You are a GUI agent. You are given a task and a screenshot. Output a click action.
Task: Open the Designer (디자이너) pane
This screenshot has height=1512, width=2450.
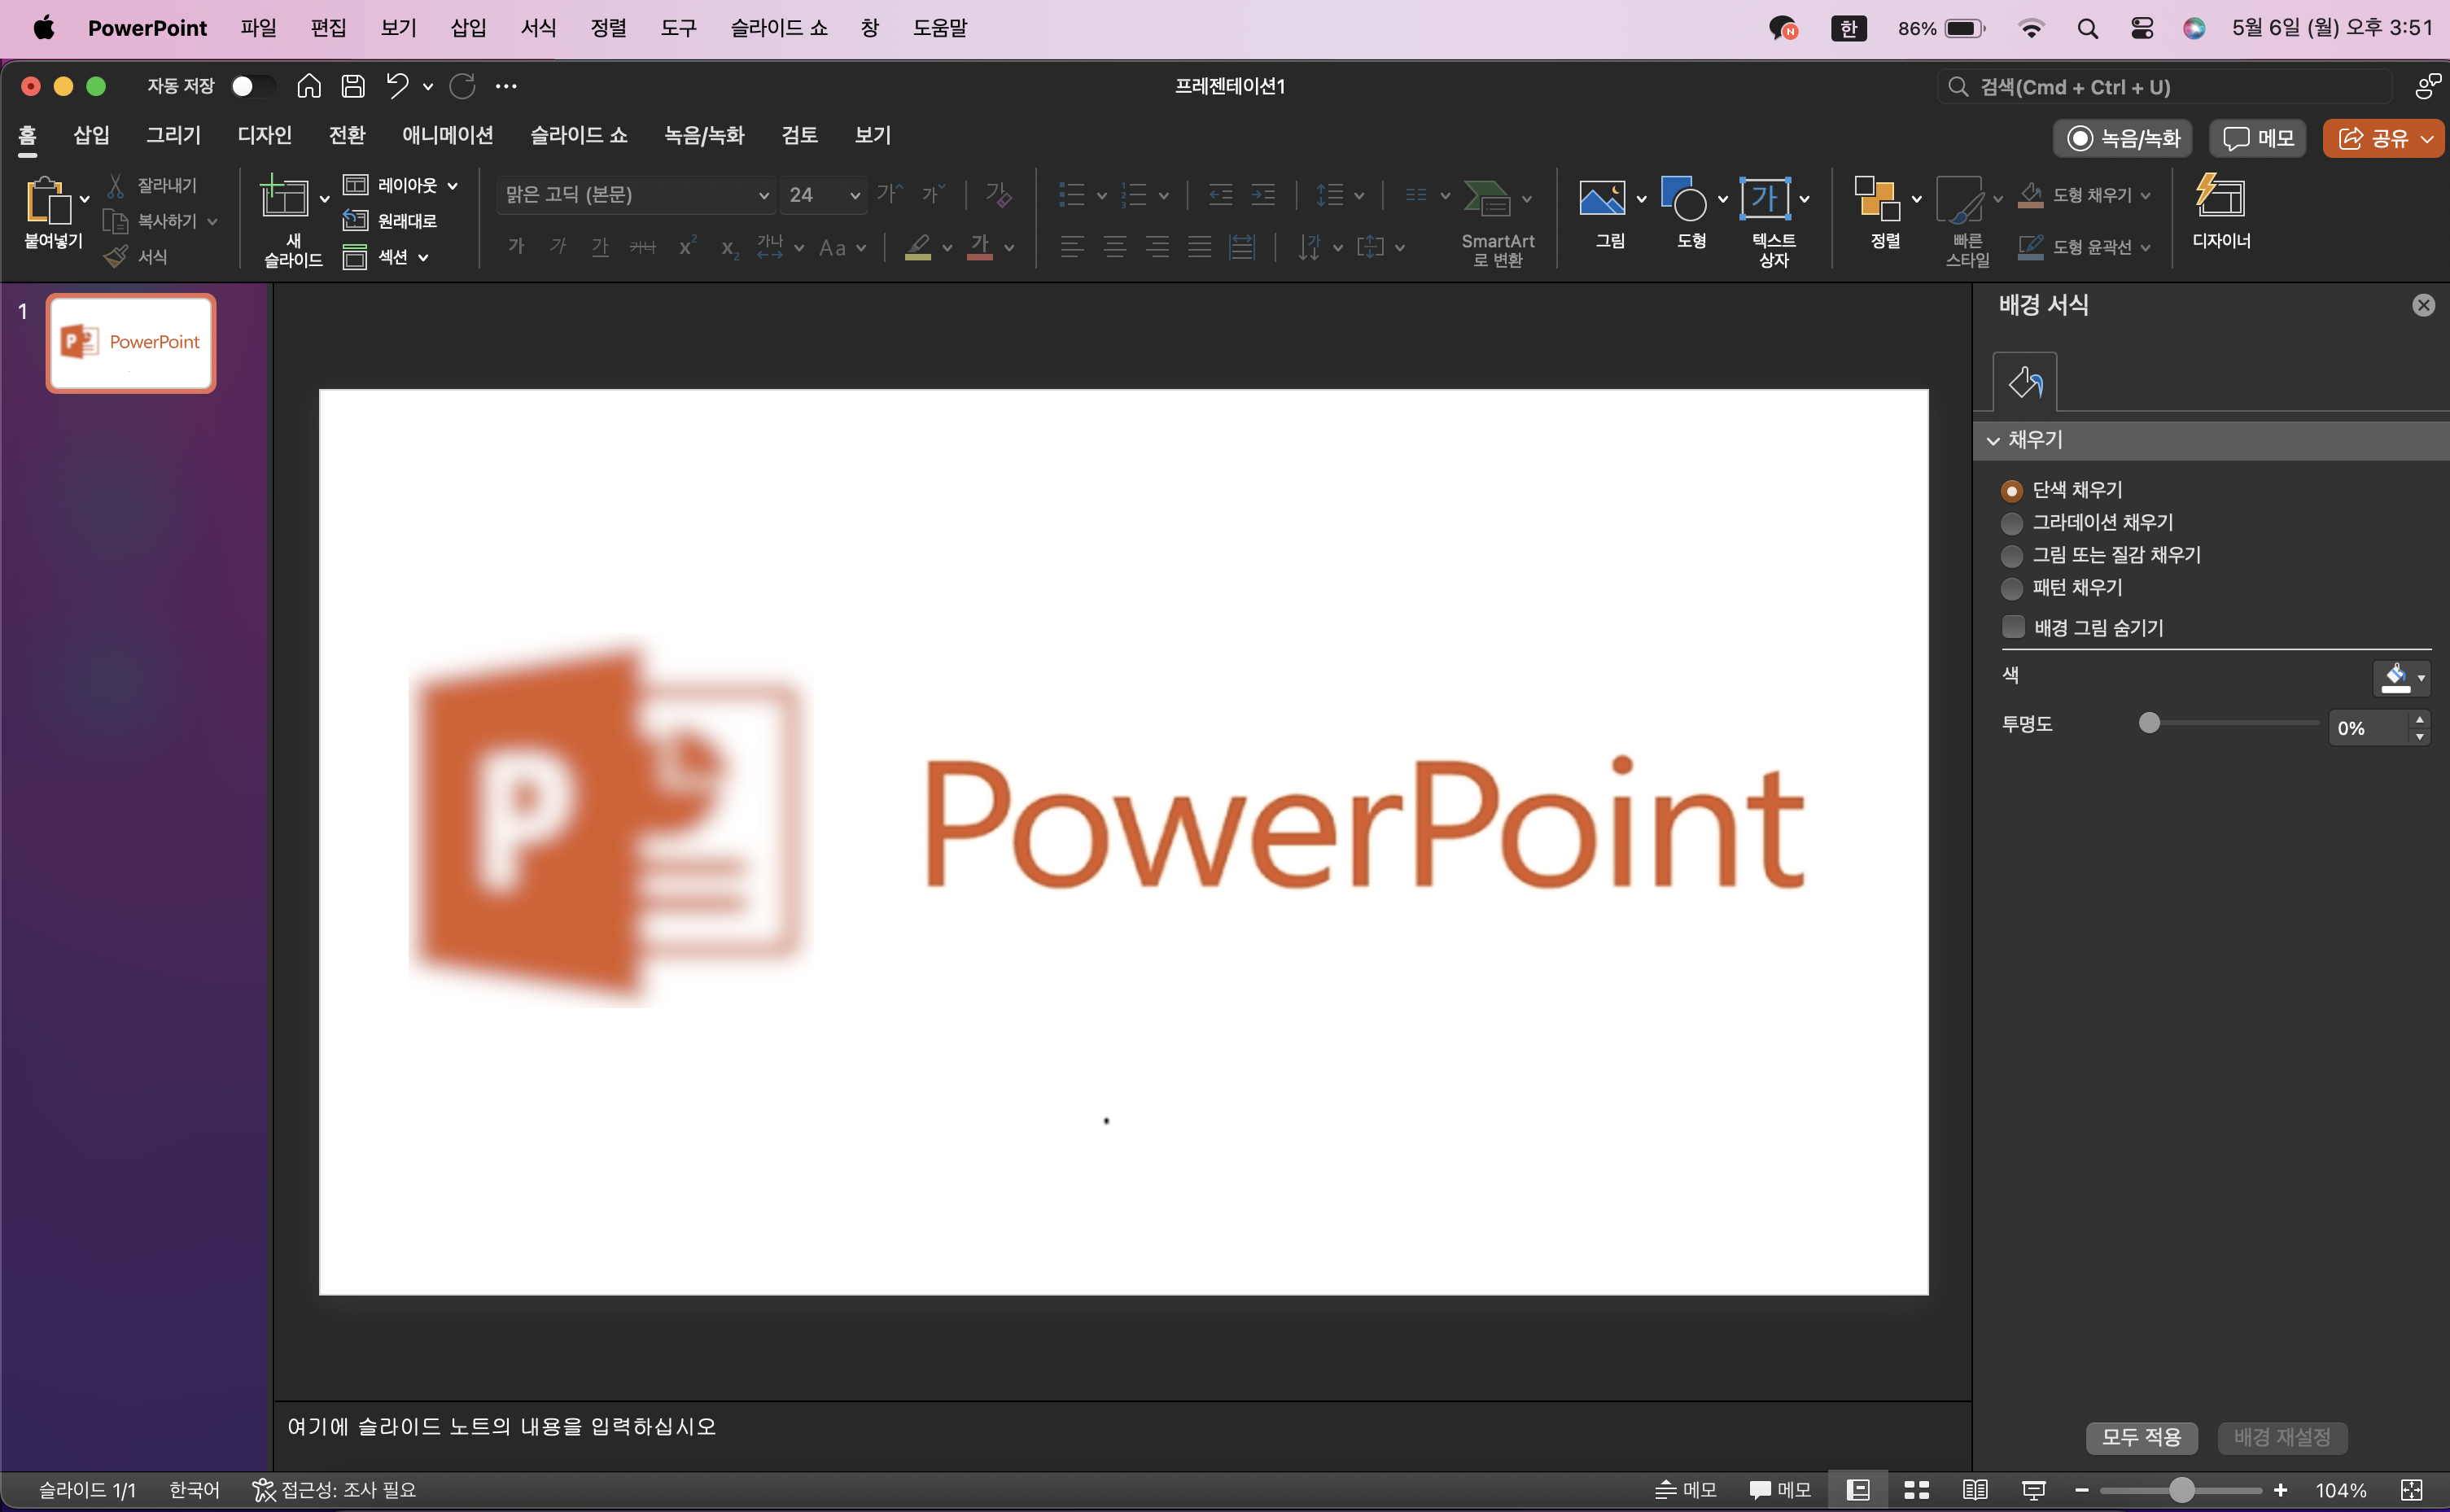2220,196
